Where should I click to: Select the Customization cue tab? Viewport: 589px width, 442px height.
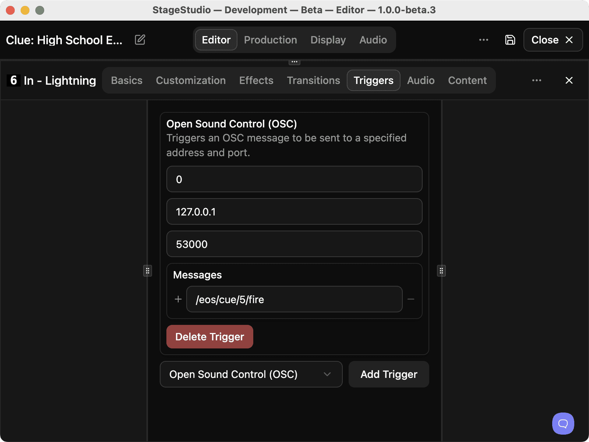coord(191,80)
